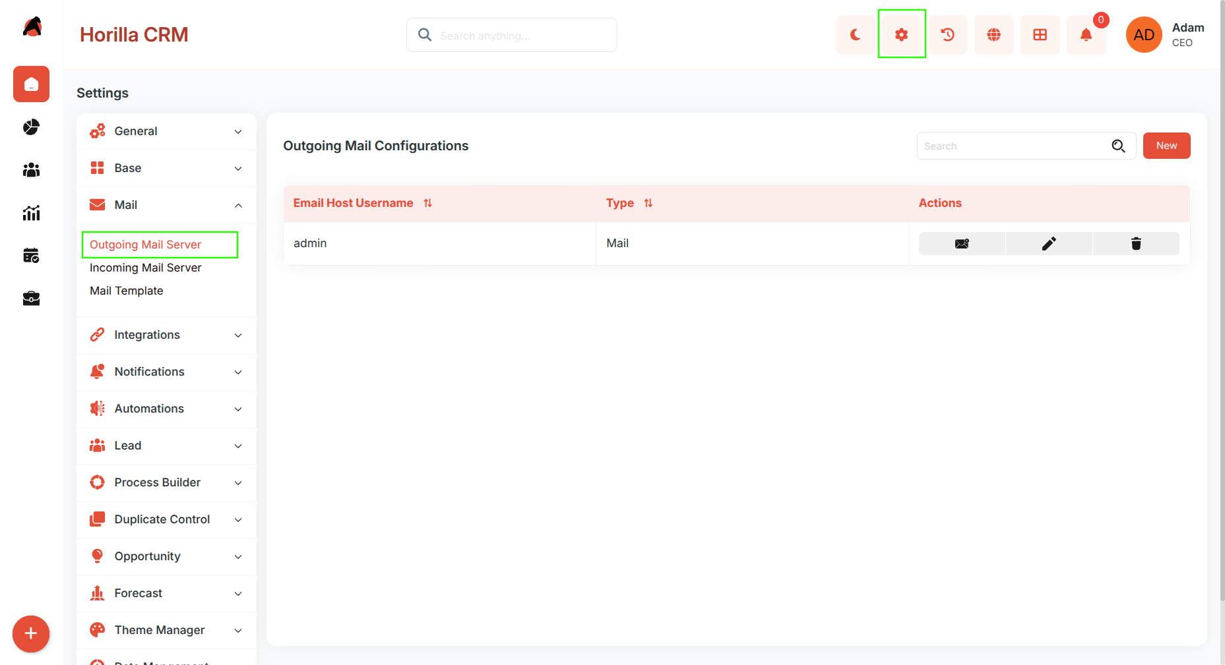Open settings gear icon in header
Screen dimensions: 1225x665
pos(901,35)
